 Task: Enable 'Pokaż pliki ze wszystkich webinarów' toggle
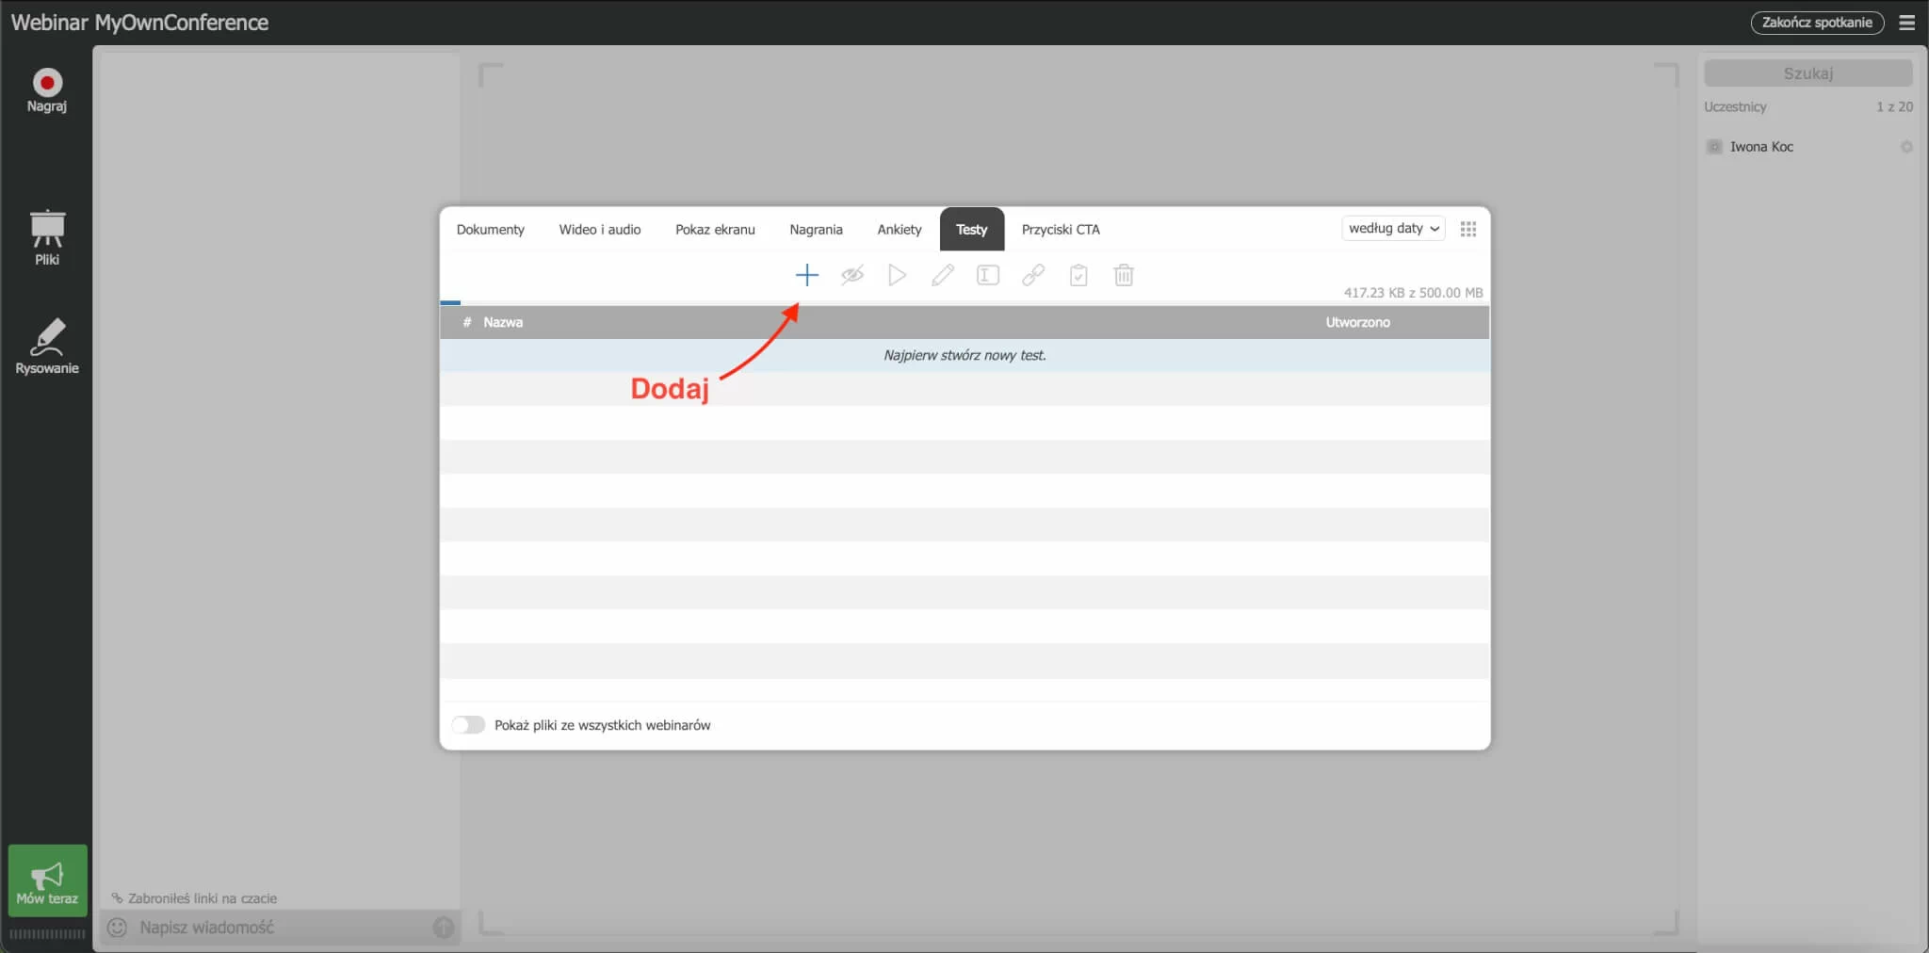468,724
